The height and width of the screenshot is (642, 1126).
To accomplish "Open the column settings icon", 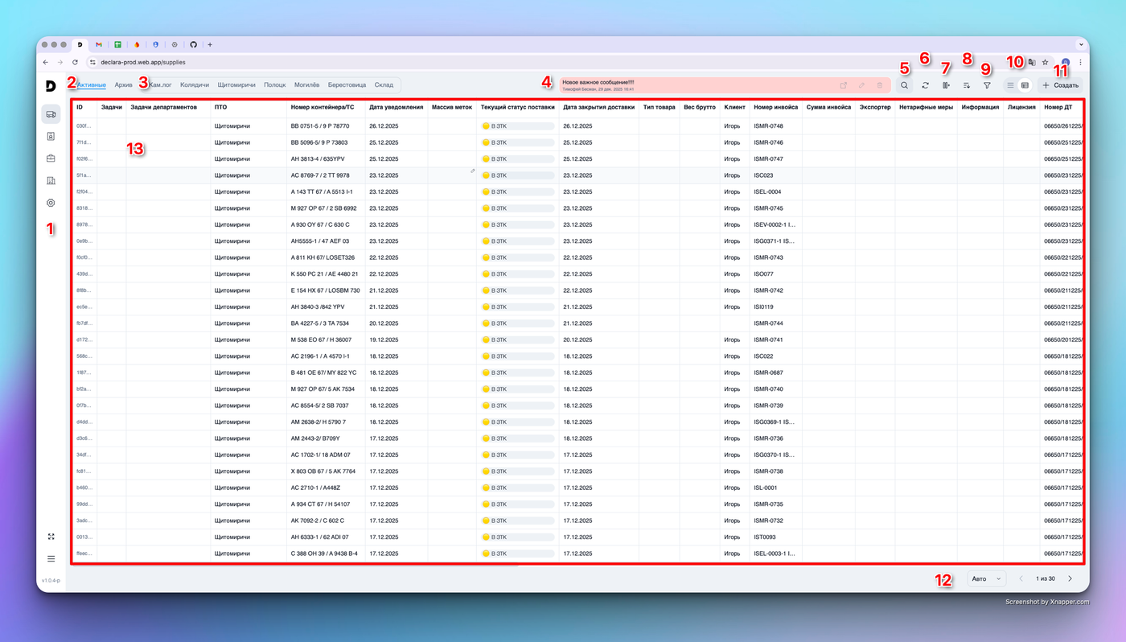I will [946, 85].
